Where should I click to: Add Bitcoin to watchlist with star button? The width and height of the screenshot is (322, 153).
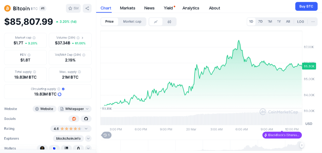[x=73, y=8]
